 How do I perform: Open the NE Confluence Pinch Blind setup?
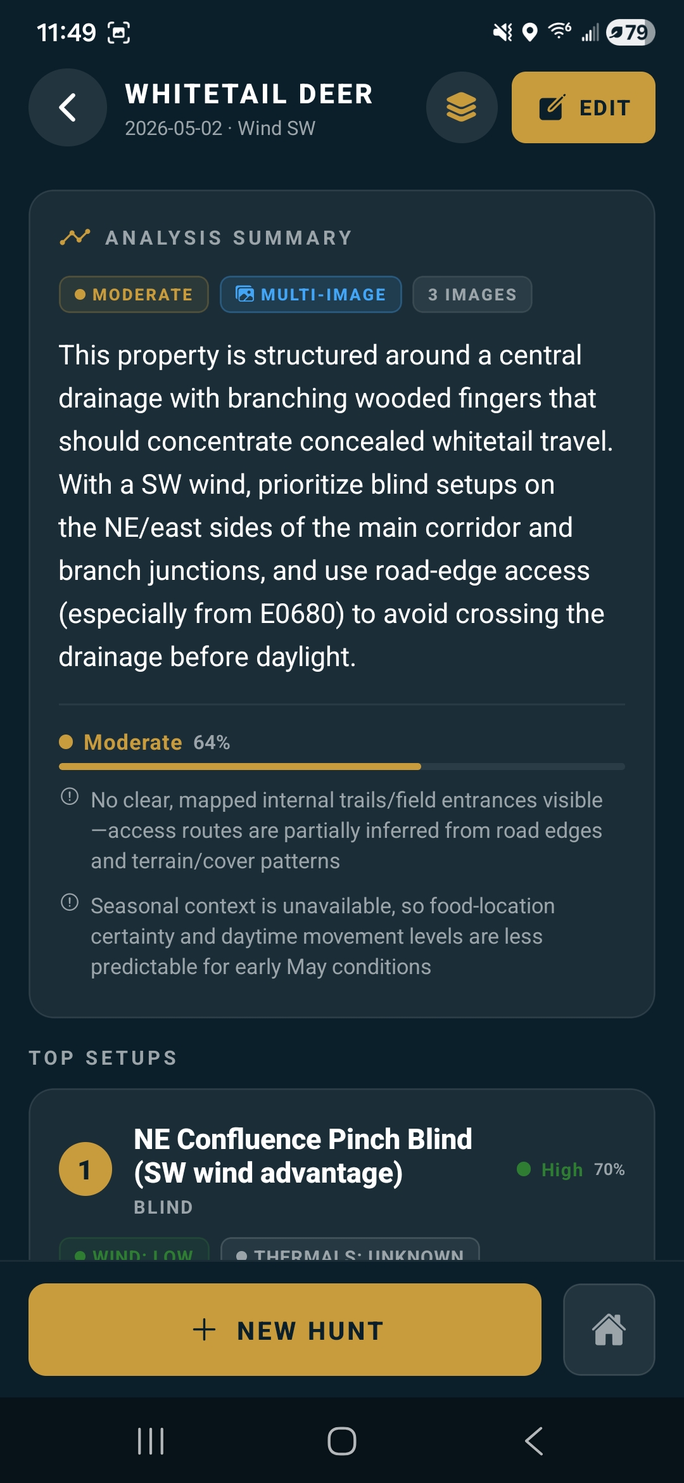[x=303, y=1156]
